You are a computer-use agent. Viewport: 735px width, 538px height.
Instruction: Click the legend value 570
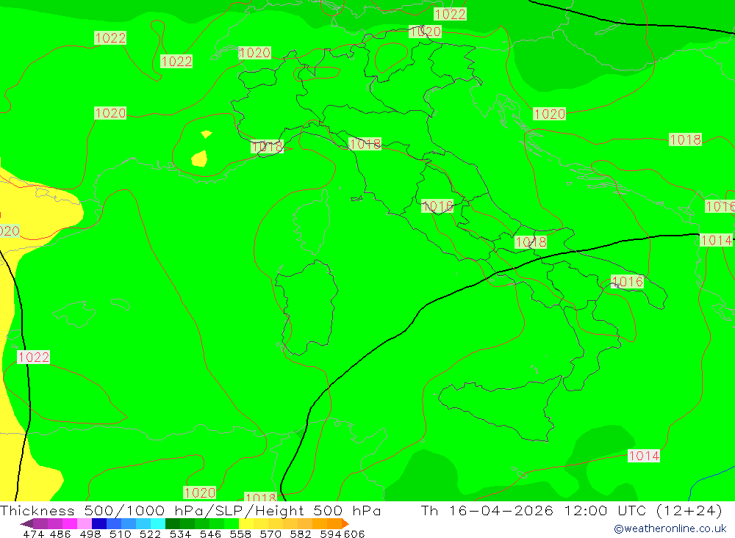click(270, 534)
